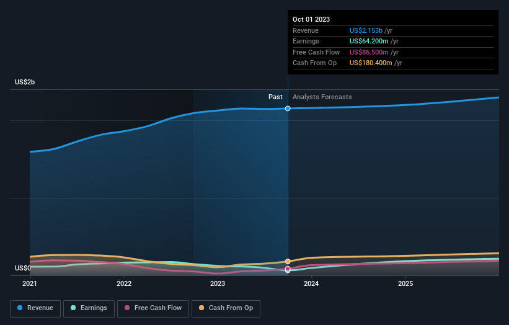The width and height of the screenshot is (509, 325).
Task: Click the Earnings row label in tooltip
Action: point(306,41)
